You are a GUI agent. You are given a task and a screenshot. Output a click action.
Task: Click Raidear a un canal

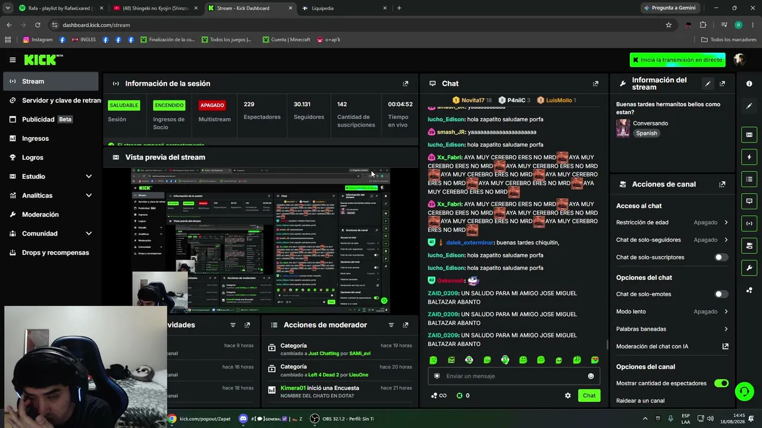click(x=640, y=401)
